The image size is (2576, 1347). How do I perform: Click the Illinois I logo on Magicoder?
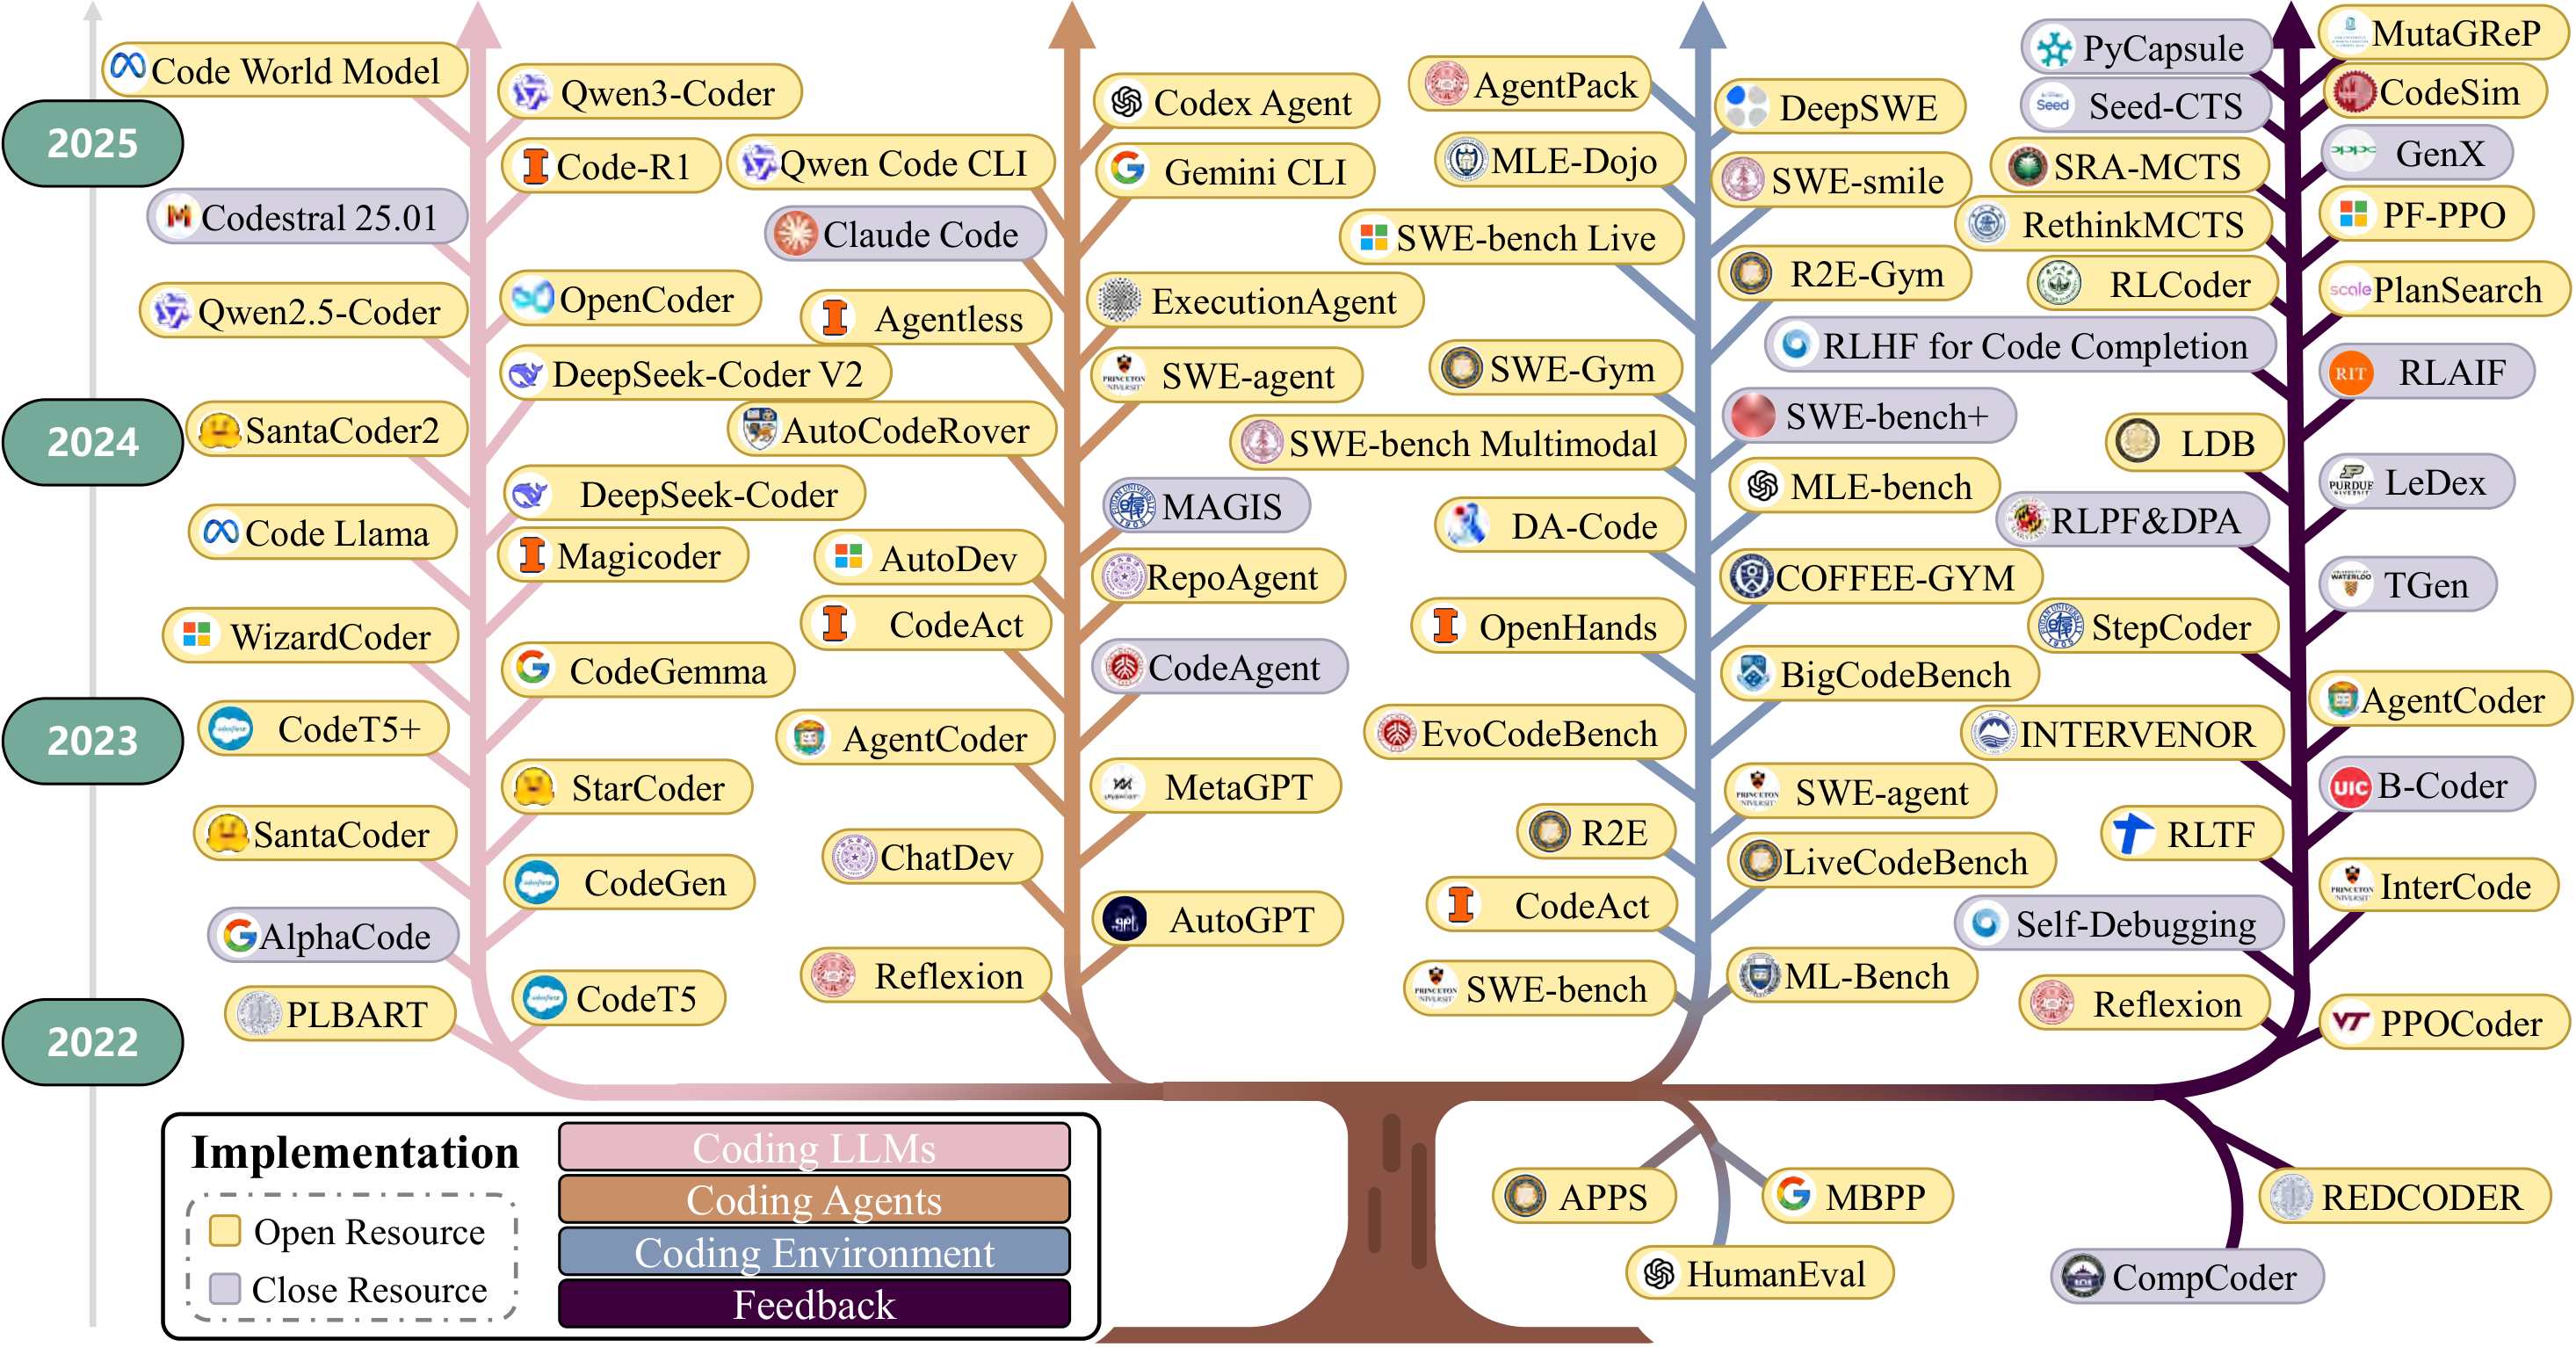(533, 554)
